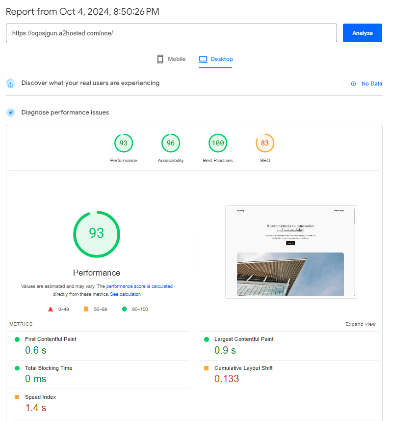The image size is (393, 421).
Task: Open the 93 Performance score gauge
Action: pos(124,143)
